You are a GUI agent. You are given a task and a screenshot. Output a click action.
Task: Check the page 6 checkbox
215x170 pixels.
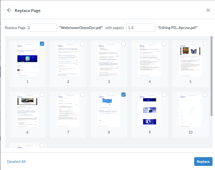[42, 94]
